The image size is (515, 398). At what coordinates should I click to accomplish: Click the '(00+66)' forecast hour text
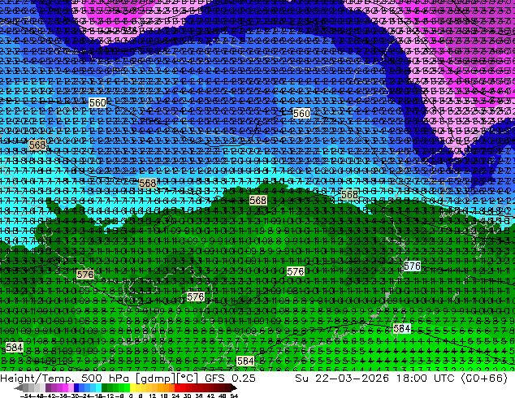[484, 378]
